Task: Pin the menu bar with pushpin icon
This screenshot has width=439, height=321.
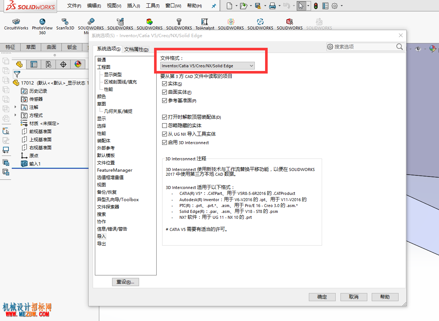Action: click(214, 6)
